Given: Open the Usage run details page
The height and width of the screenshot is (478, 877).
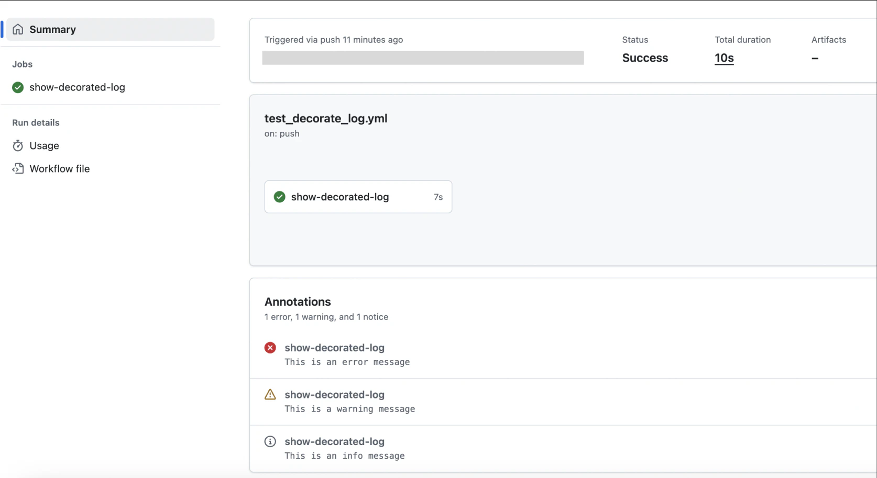Looking at the screenshot, I should 44,145.
